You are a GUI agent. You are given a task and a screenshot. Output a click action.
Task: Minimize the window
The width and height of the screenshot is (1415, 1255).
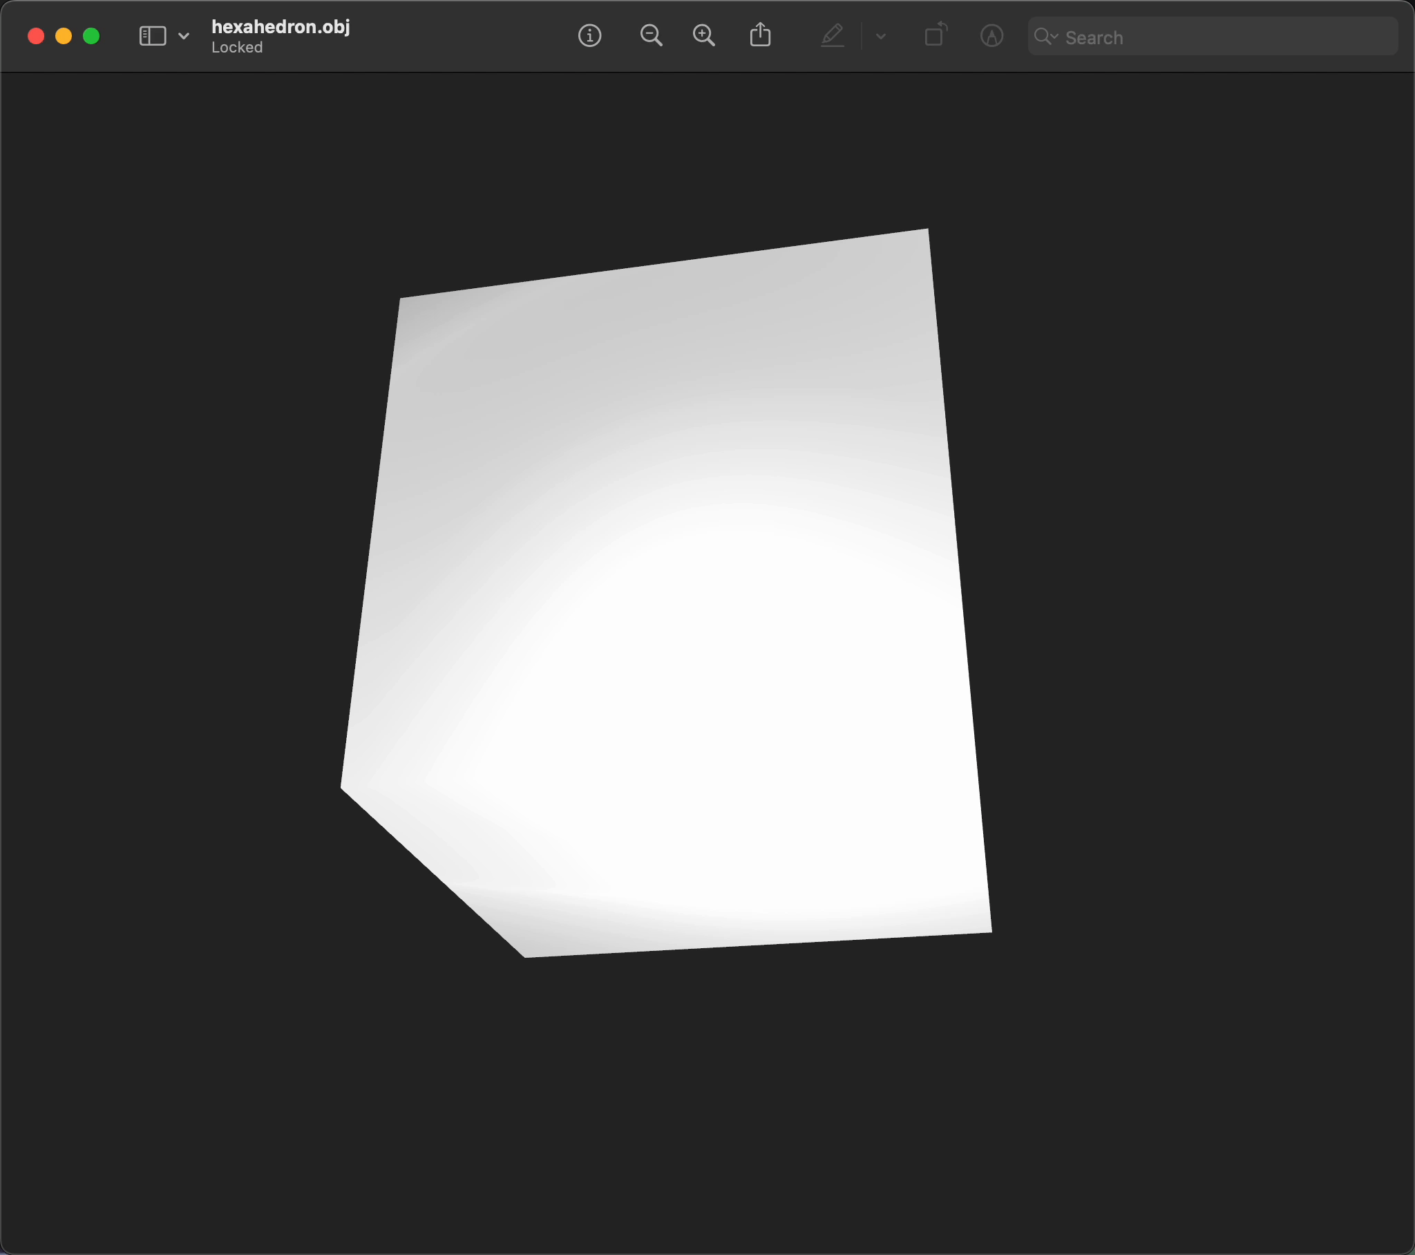pyautogui.click(x=64, y=35)
